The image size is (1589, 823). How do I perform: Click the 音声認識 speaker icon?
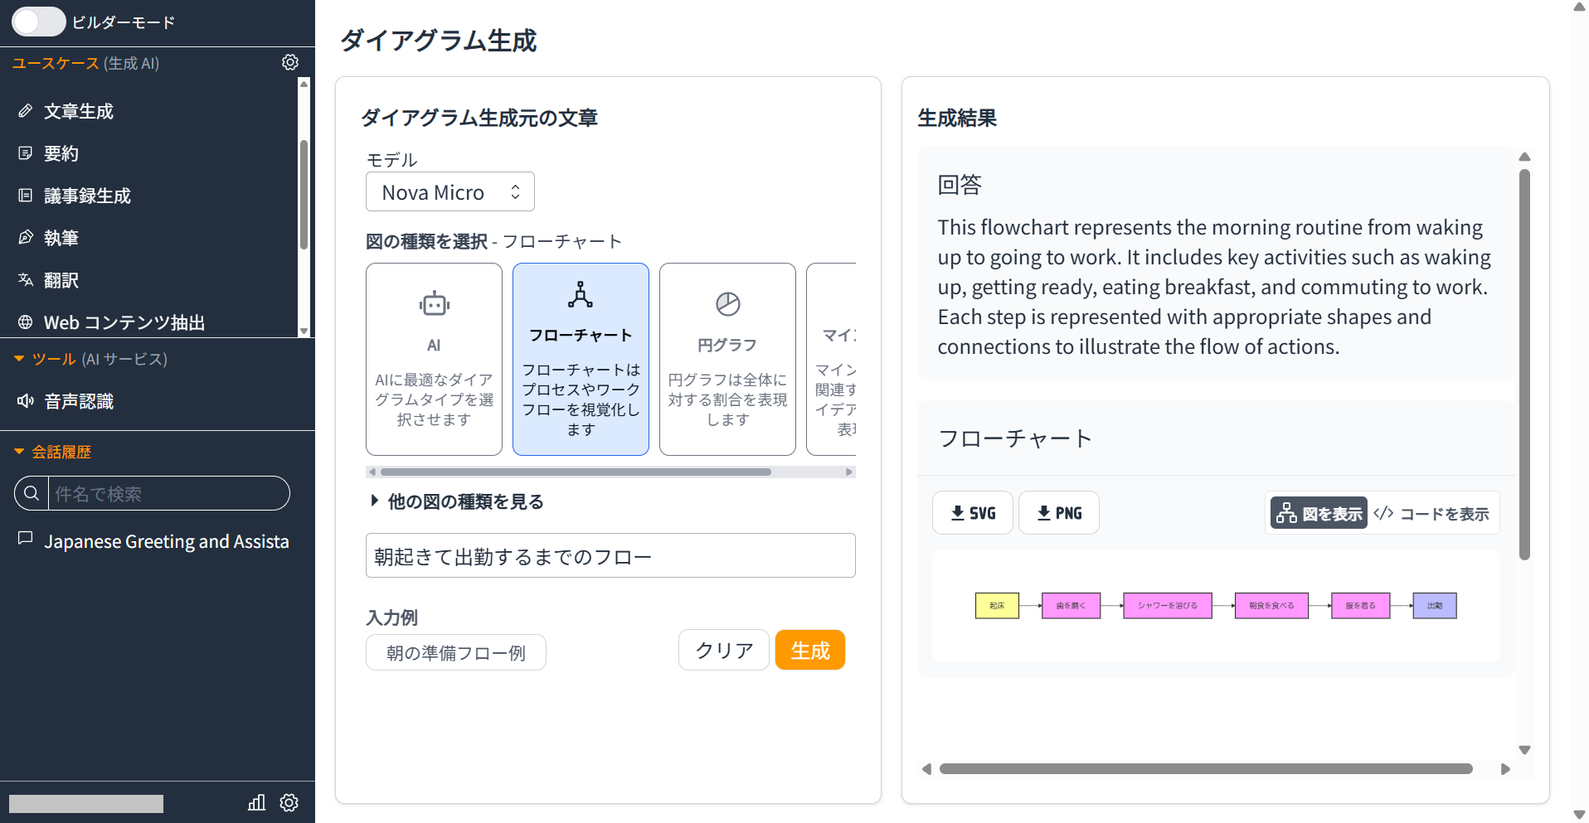26,401
